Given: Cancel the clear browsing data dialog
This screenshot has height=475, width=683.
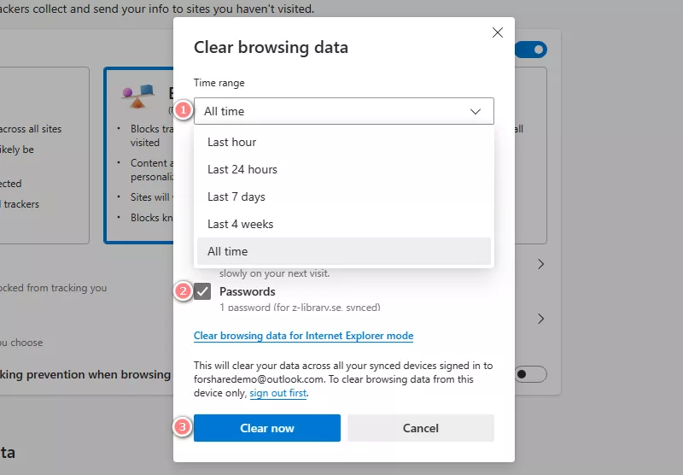Looking at the screenshot, I should pyautogui.click(x=420, y=428).
